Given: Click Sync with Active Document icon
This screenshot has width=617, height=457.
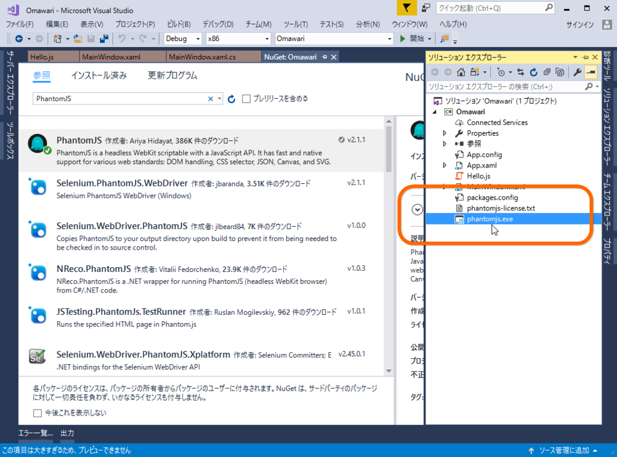Looking at the screenshot, I should click(521, 72).
